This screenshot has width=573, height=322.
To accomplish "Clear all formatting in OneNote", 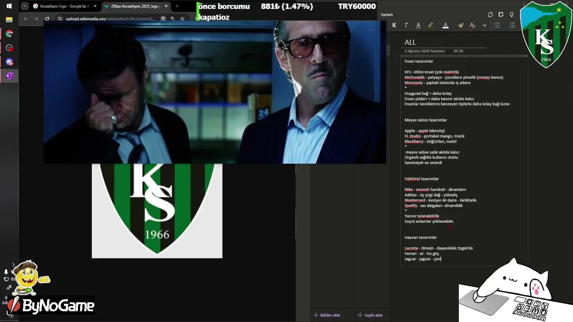I will pyautogui.click(x=473, y=25).
